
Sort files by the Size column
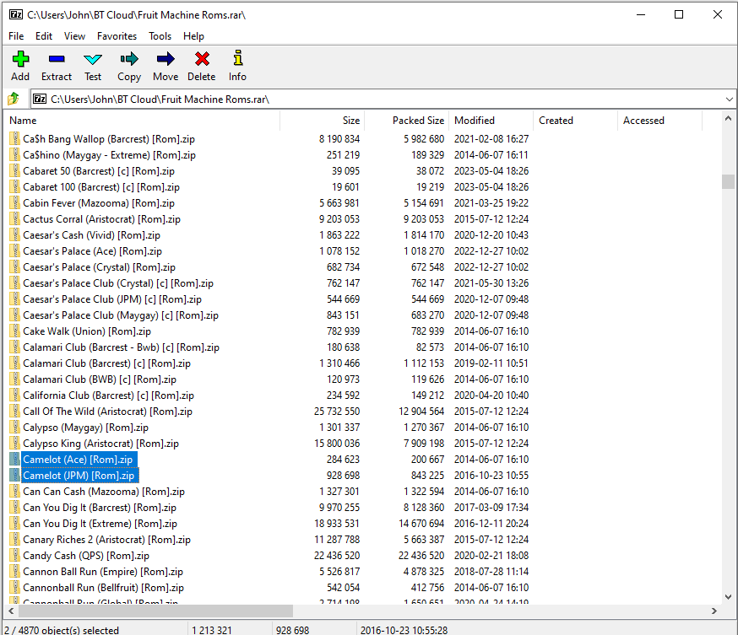click(x=323, y=121)
